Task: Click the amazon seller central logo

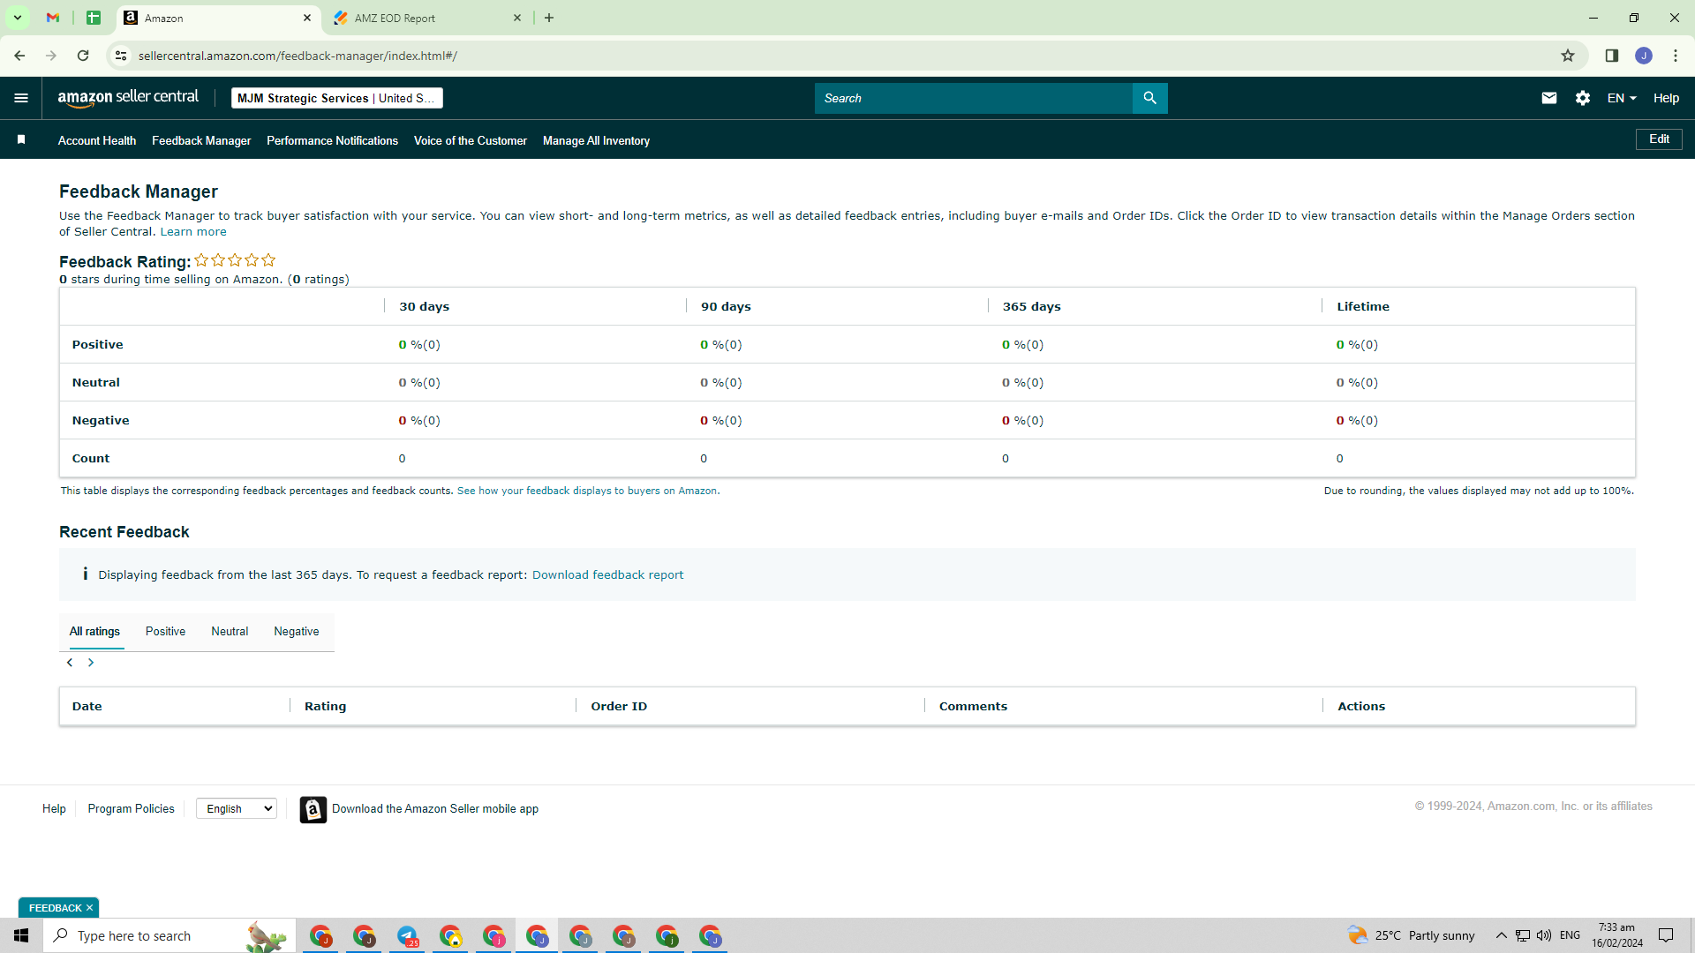Action: [x=128, y=98]
